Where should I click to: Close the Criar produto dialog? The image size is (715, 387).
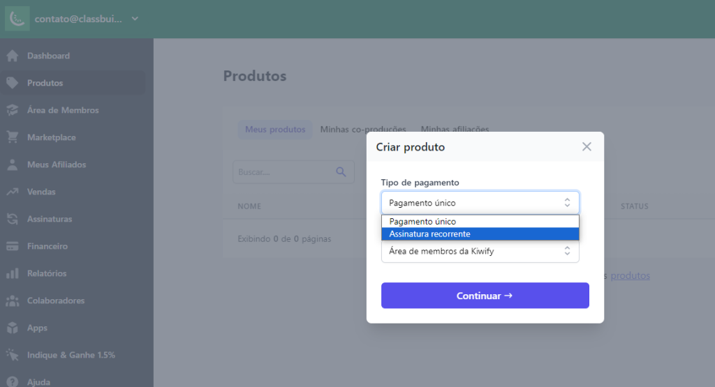(587, 146)
